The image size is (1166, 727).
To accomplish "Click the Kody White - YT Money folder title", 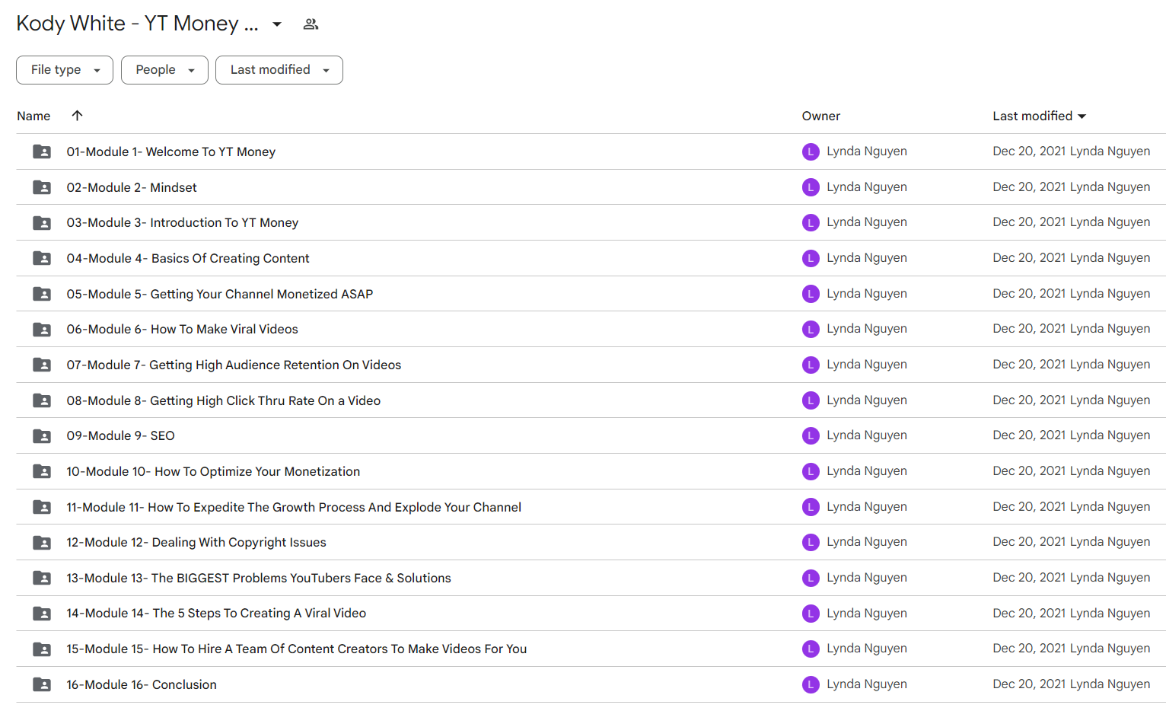I will [x=137, y=24].
